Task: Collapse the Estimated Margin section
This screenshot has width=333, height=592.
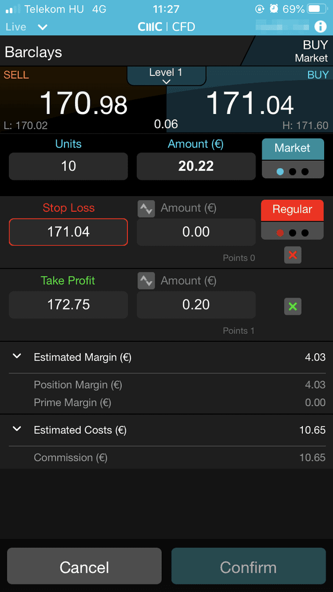Action: point(16,356)
